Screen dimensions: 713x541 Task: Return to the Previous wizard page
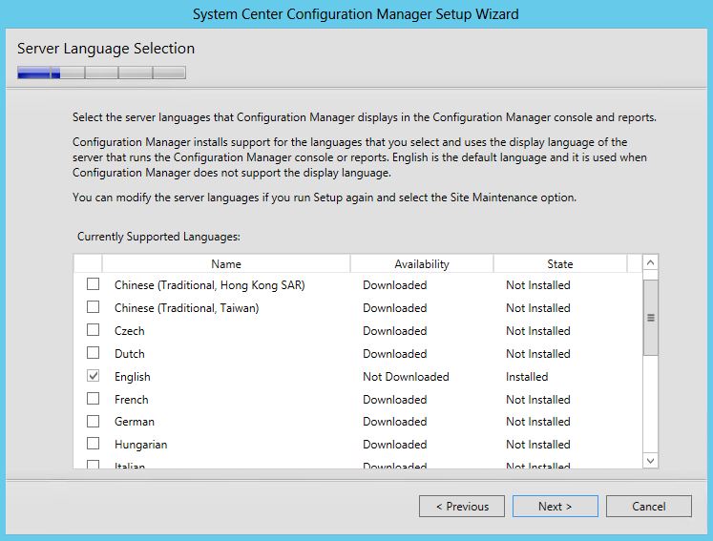tap(462, 506)
